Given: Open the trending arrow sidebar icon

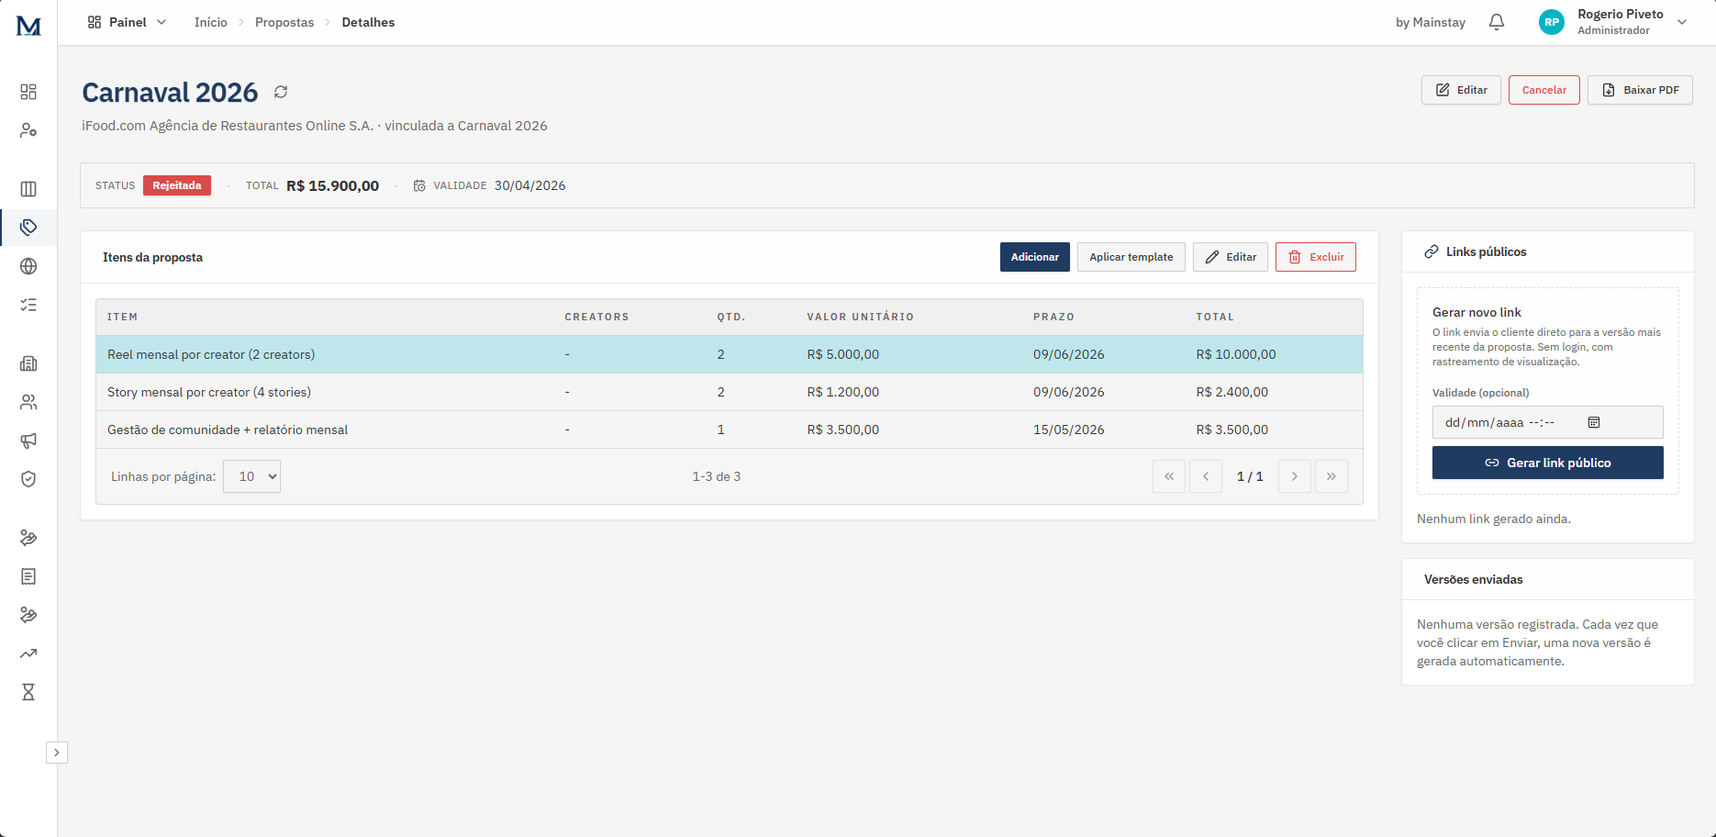Looking at the screenshot, I should pos(28,653).
